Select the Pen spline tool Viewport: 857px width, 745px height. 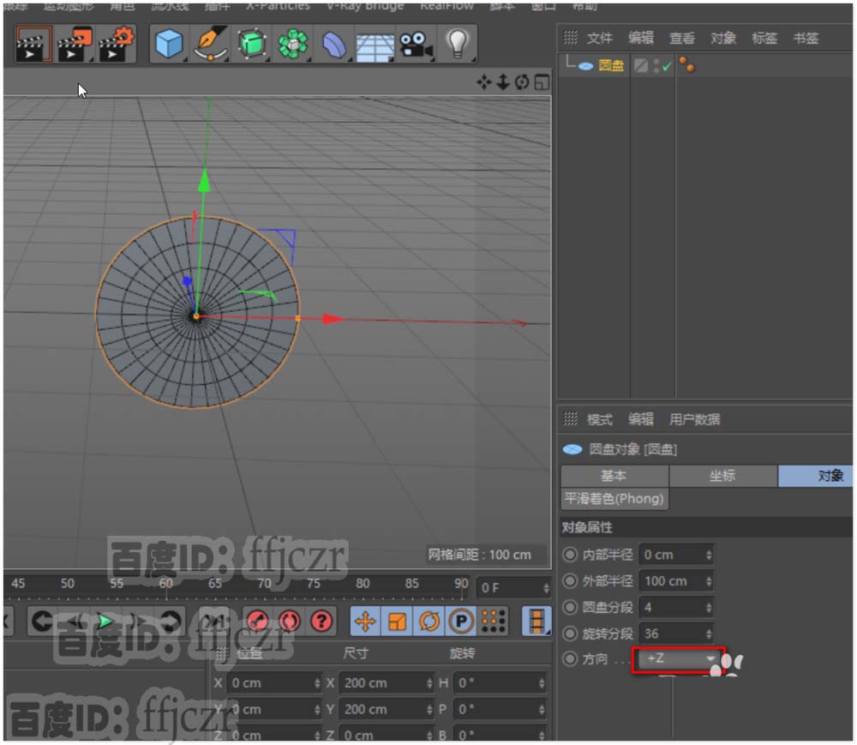pos(211,44)
